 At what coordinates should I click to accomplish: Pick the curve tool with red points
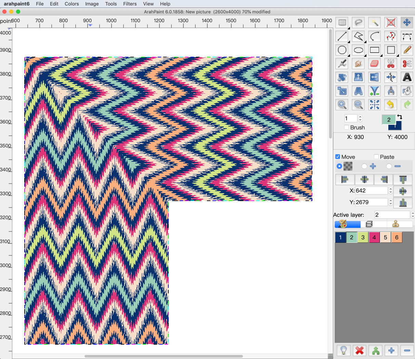(x=391, y=36)
